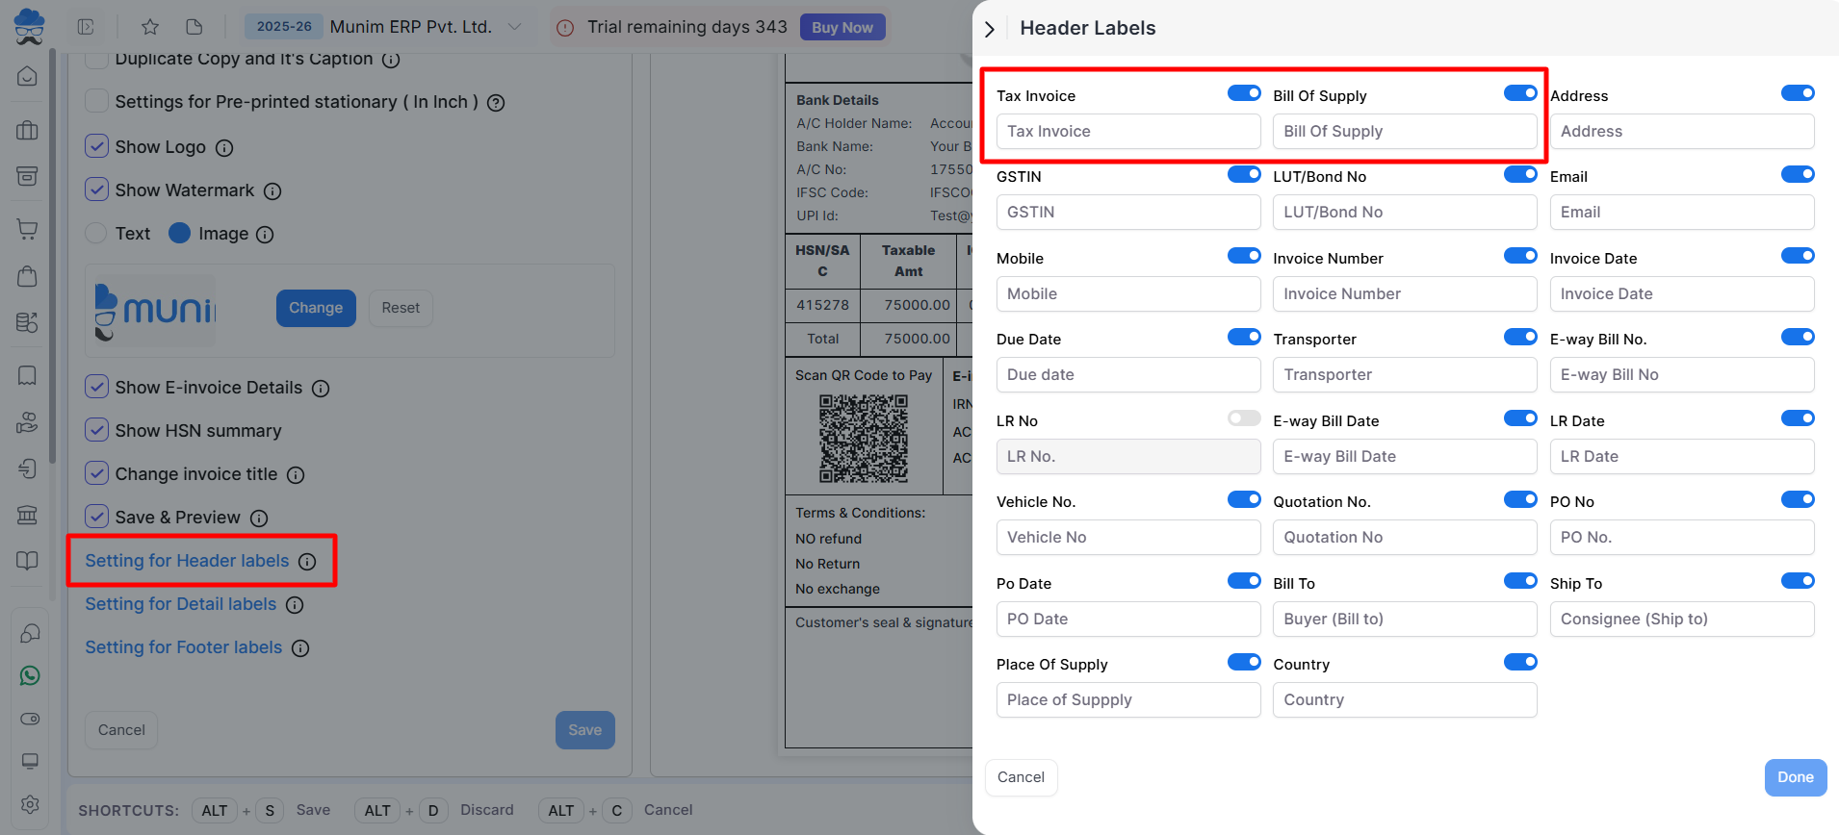This screenshot has height=835, width=1839.
Task: Open the 2025-26 financial year selector
Action: coord(284,27)
